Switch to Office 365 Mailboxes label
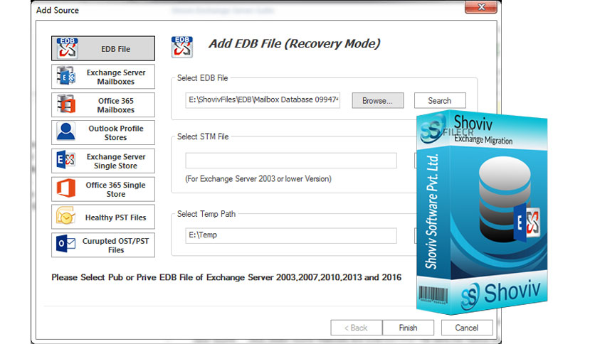The width and height of the screenshot is (595, 344). pyautogui.click(x=116, y=105)
